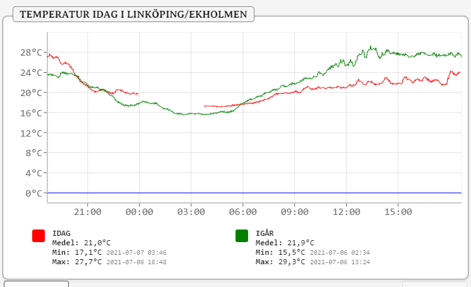The width and height of the screenshot is (471, 287).
Task: Click the IDAG Min timestamp 2021-07-07 03:46
Action: (136, 252)
